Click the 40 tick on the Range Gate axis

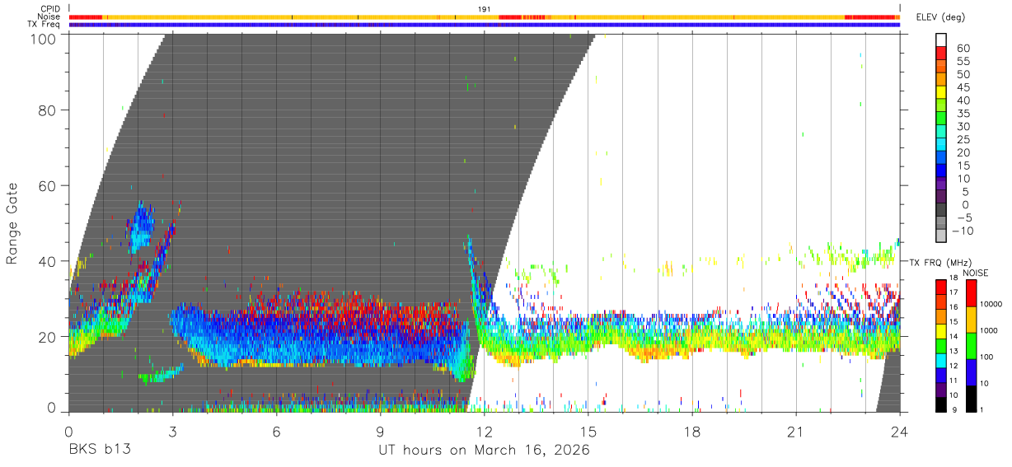point(47,261)
